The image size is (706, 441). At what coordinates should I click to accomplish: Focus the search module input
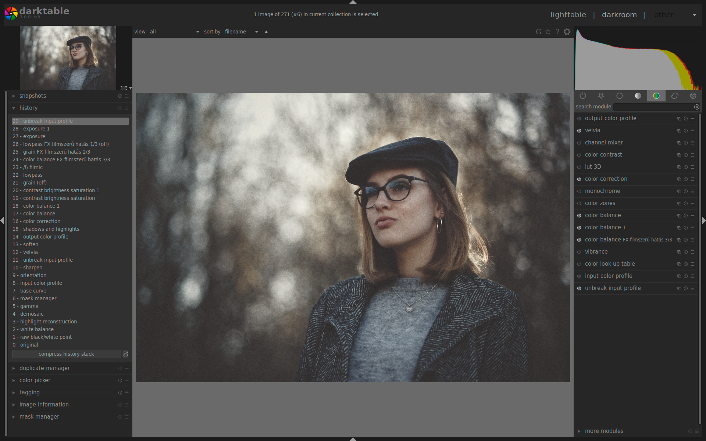(653, 107)
